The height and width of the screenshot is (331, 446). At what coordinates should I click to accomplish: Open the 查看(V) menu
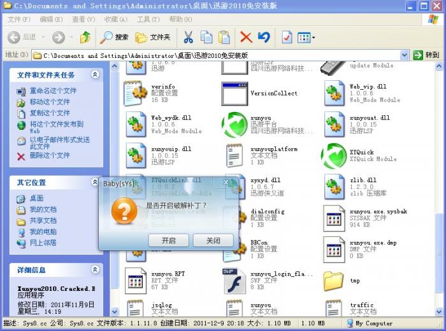83,19
